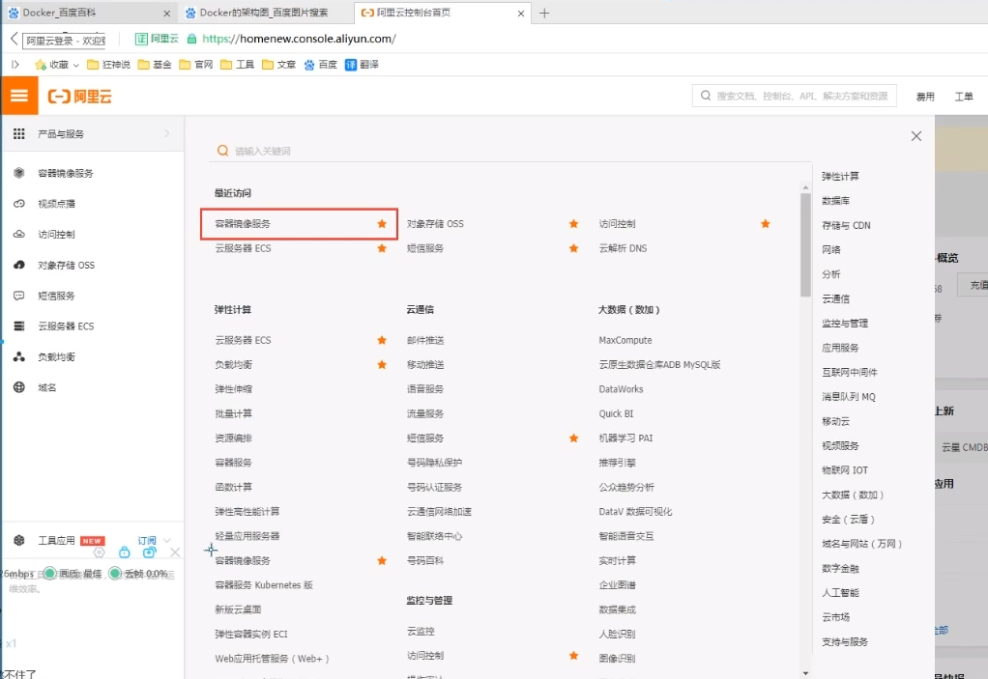
Task: Click the orange hamburger menu icon
Action: 19,96
